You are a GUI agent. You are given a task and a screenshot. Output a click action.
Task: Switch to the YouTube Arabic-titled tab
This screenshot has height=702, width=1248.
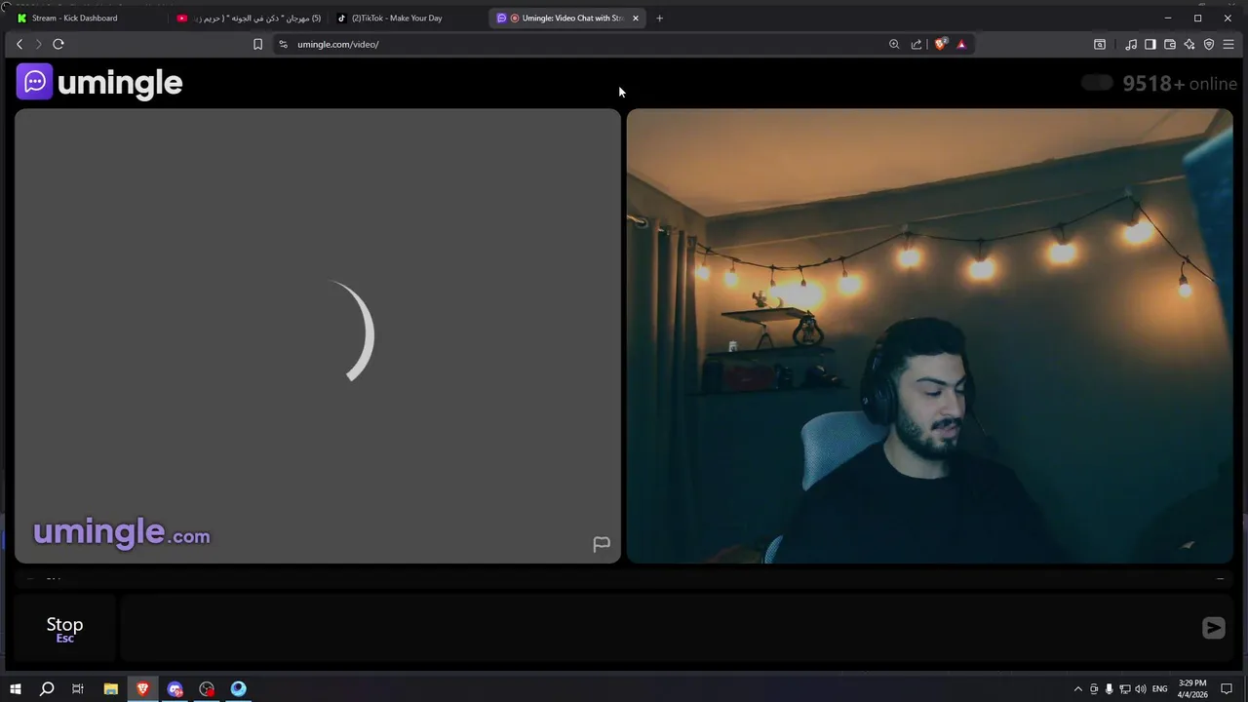tap(249, 18)
